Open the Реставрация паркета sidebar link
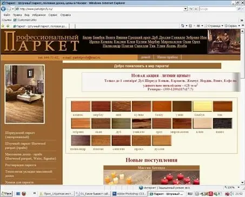 21,165
